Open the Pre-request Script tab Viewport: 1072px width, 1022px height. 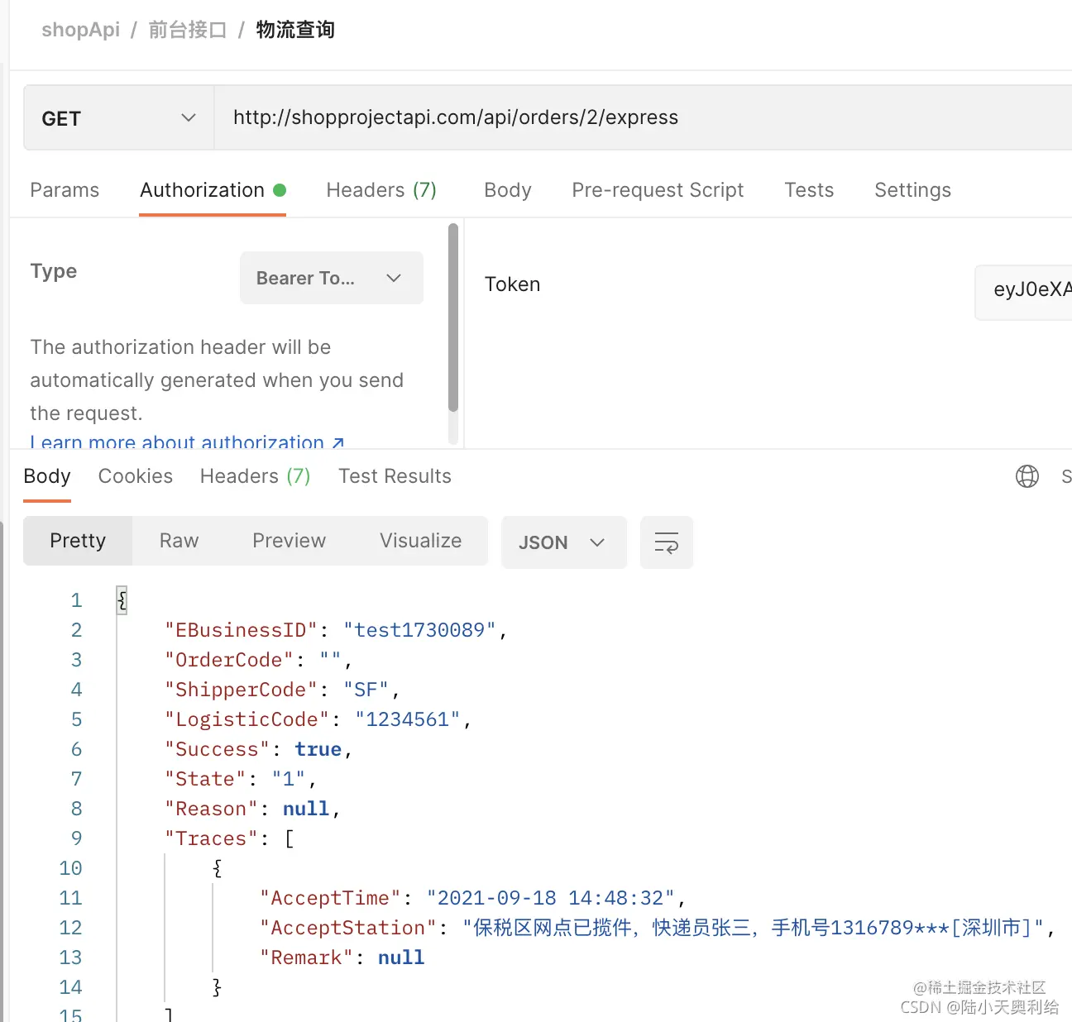click(658, 190)
